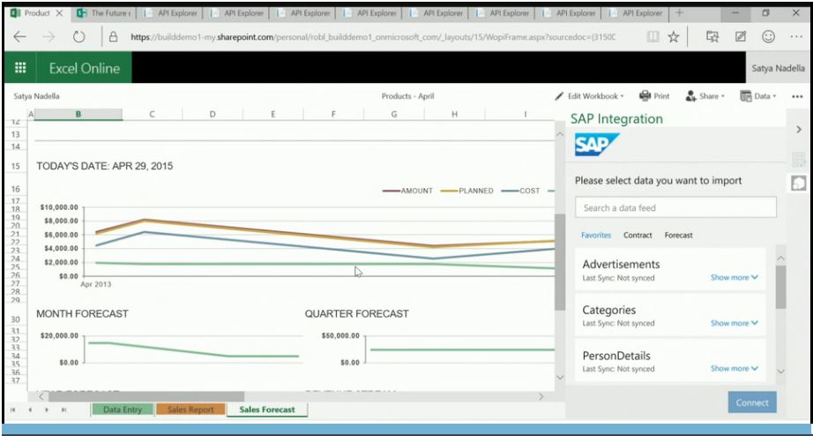
Task: Open Share dropdown menu
Action: [705, 96]
